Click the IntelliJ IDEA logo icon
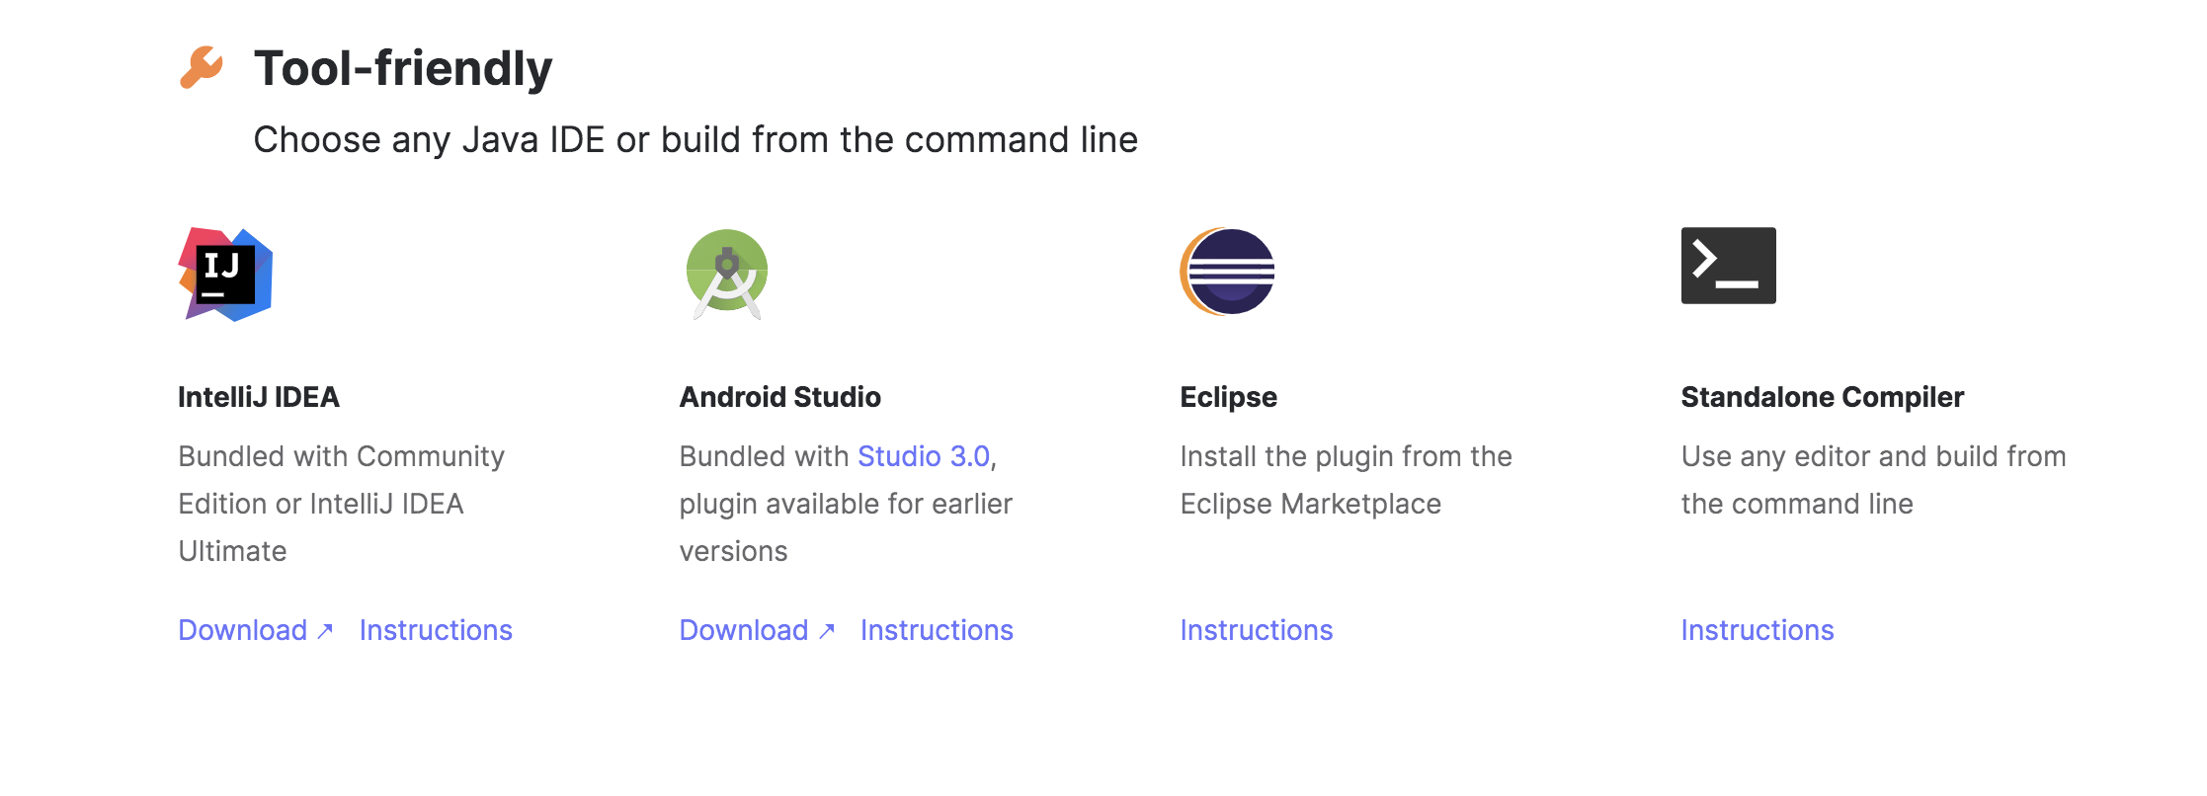This screenshot has width=2207, height=796. click(225, 274)
